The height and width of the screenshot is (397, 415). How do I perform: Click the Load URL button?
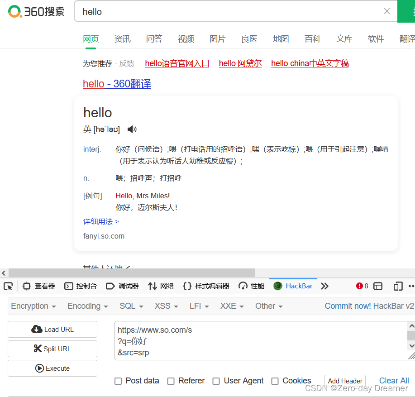(x=52, y=330)
